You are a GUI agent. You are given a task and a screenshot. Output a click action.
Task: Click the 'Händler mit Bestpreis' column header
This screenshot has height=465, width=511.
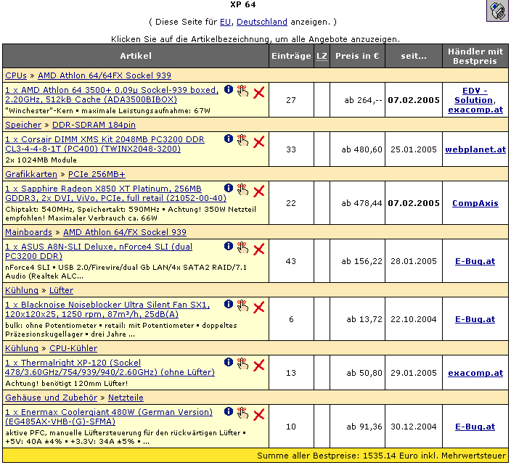[x=475, y=56]
